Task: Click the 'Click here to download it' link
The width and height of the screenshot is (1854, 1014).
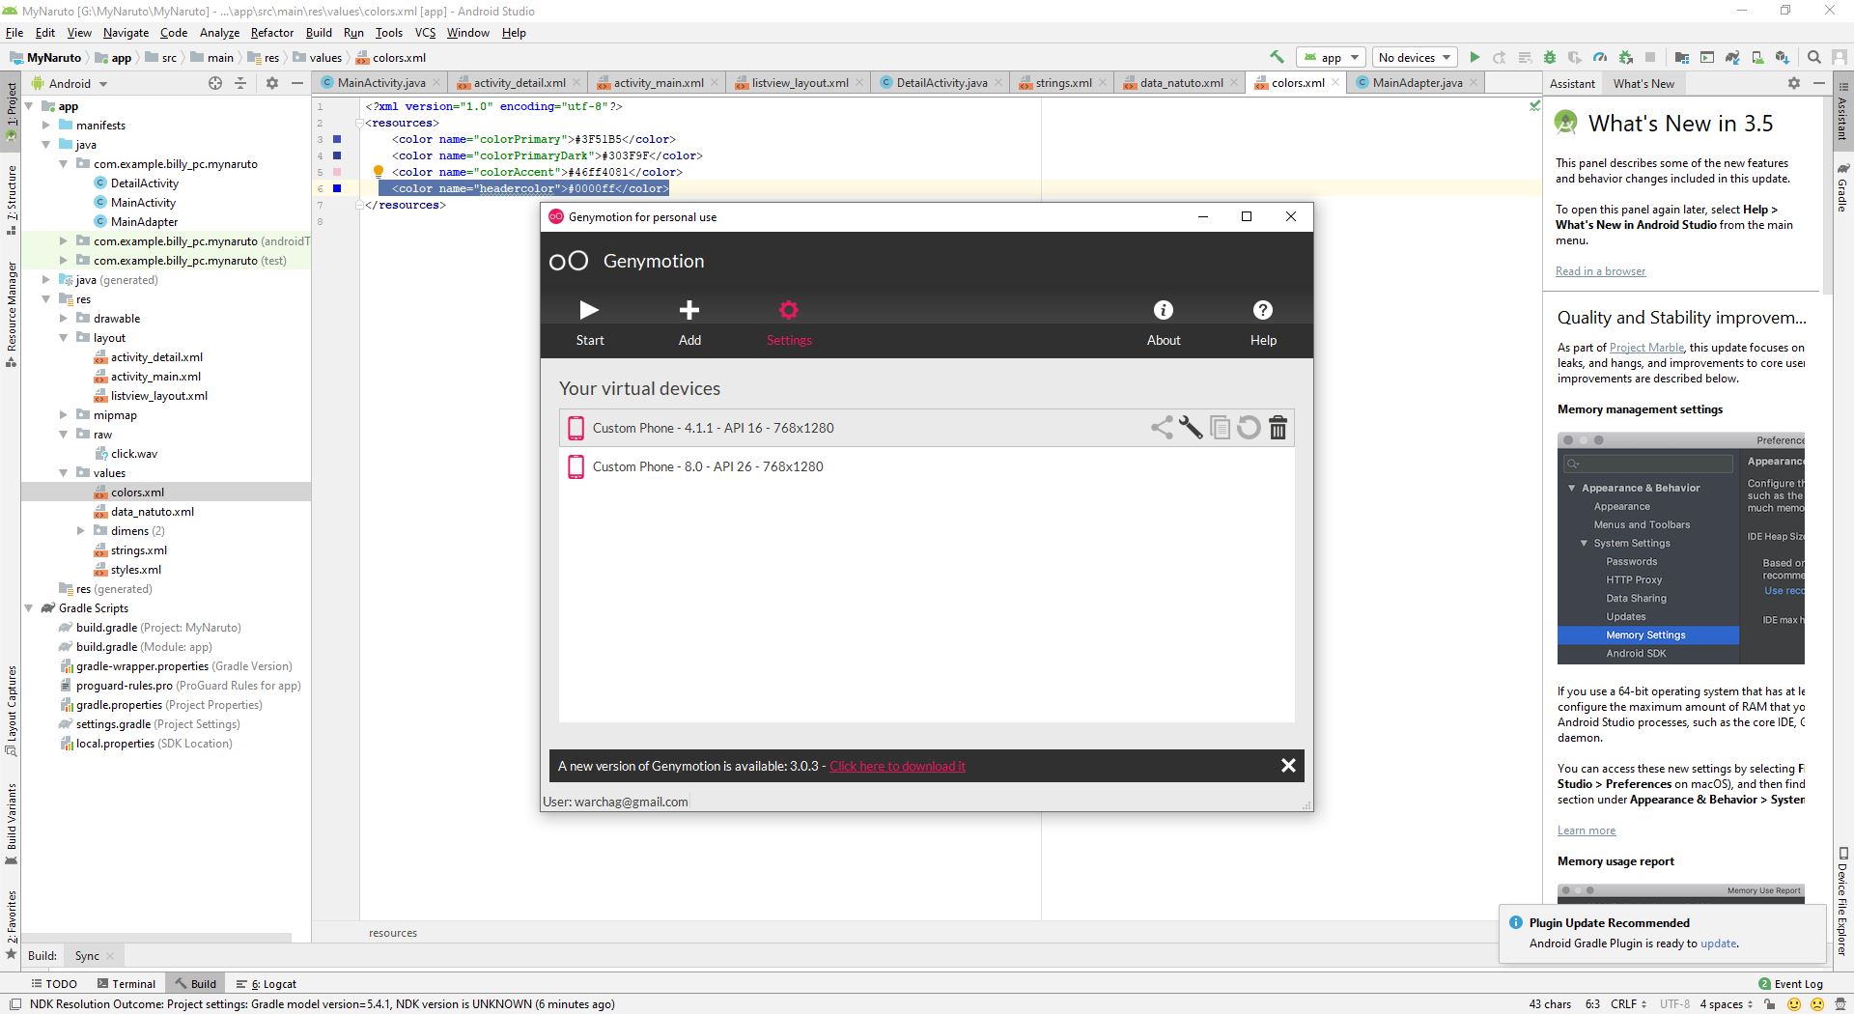Action: (897, 766)
